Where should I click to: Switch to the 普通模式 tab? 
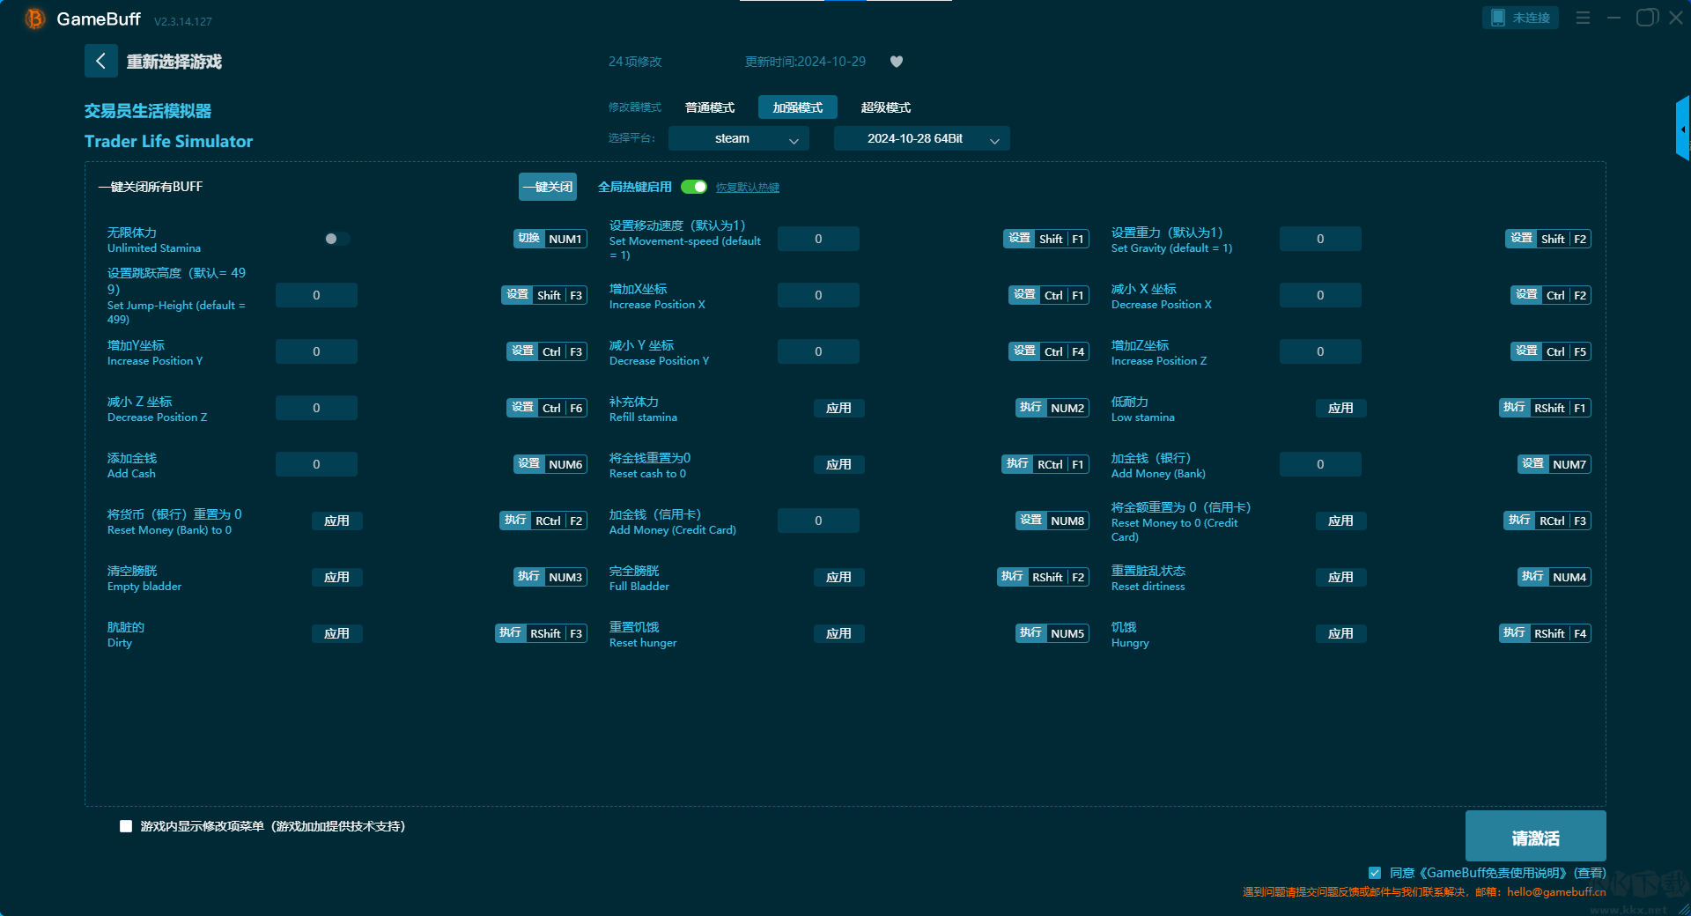coord(710,107)
